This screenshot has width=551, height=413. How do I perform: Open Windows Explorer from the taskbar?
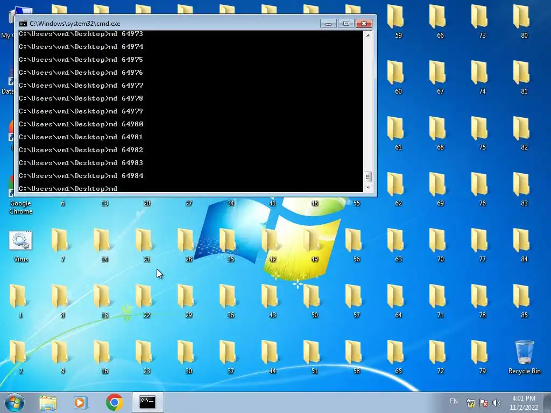[48, 403]
